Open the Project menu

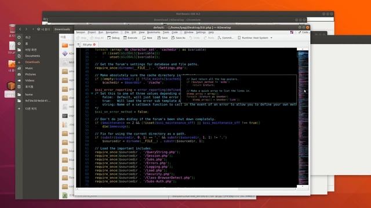(x=92, y=32)
